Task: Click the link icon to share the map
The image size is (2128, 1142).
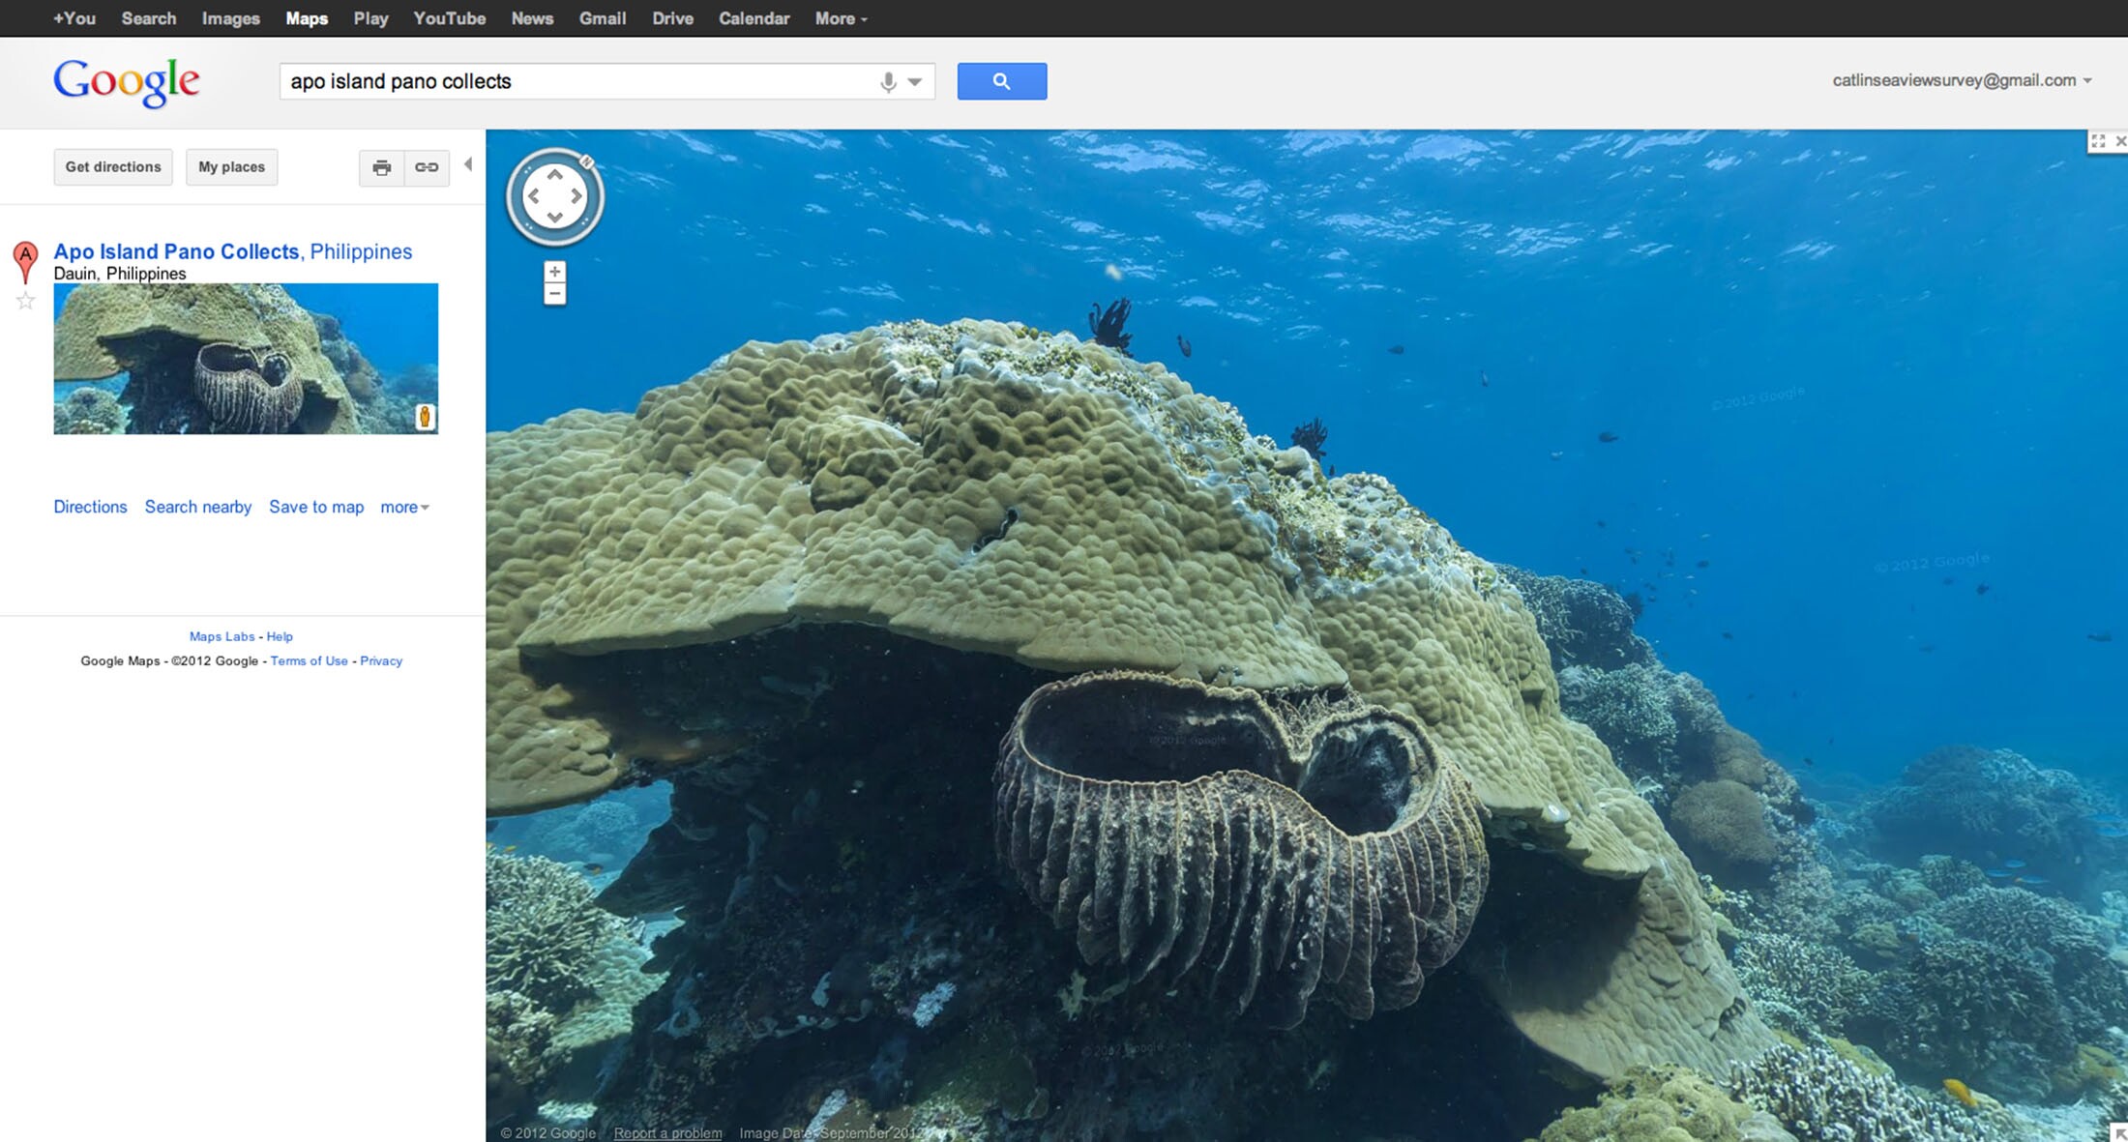Action: [x=426, y=167]
